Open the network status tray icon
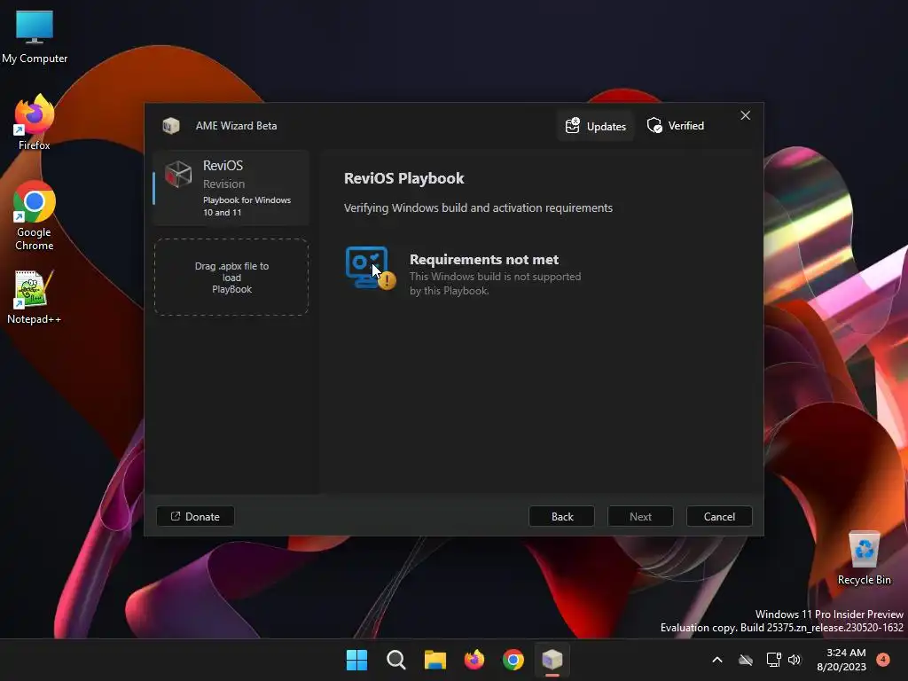 point(773,660)
